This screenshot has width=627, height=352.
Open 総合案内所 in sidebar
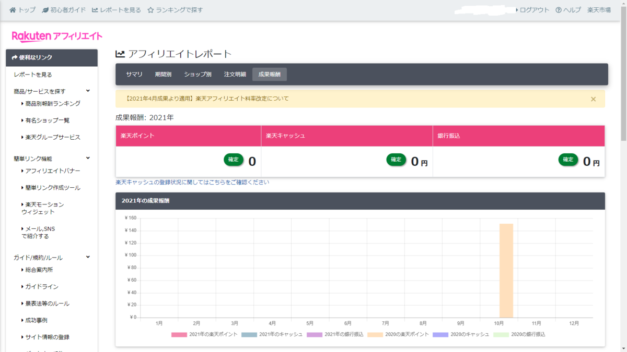point(39,270)
